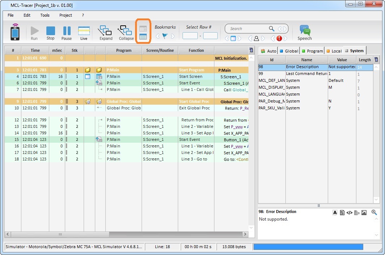The width and height of the screenshot is (385, 255).
Task: Toggle bookmark with the flag icon
Action: [165, 36]
